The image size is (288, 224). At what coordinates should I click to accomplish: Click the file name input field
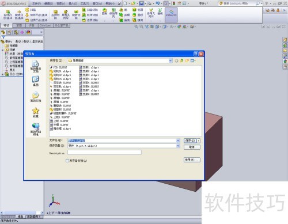coord(122,141)
